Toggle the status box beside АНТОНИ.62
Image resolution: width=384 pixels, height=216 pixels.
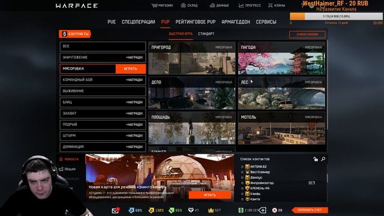click(x=242, y=167)
